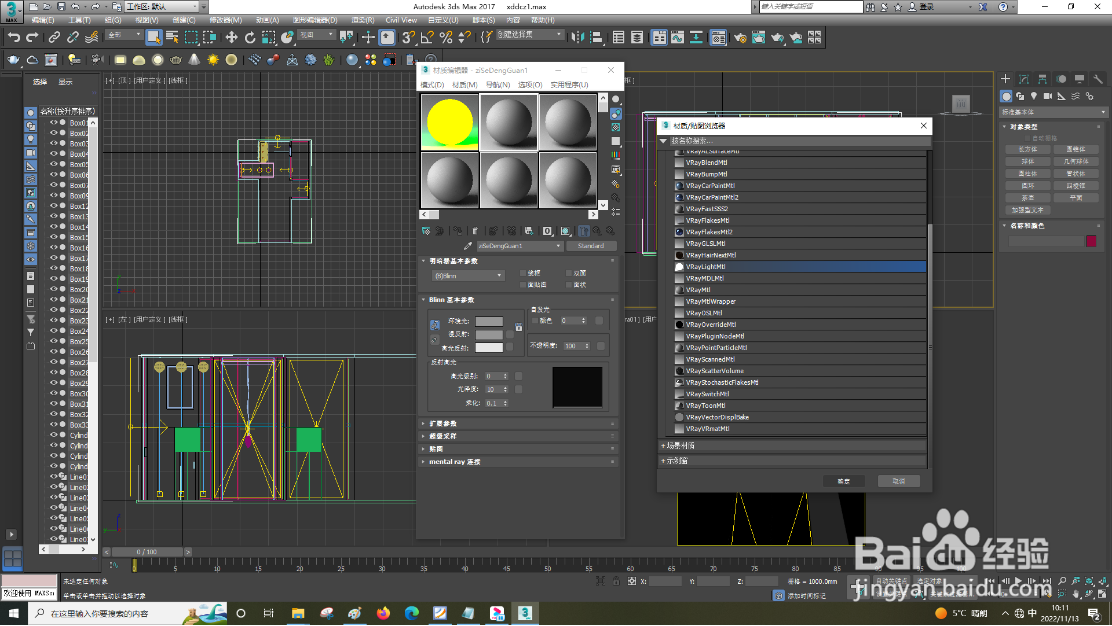Open Modify tab in command panel
The image size is (1112, 626).
pos(1024,79)
